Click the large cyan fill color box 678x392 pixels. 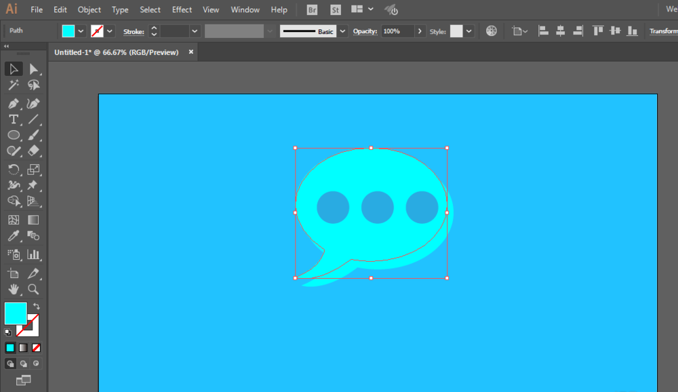(16, 313)
